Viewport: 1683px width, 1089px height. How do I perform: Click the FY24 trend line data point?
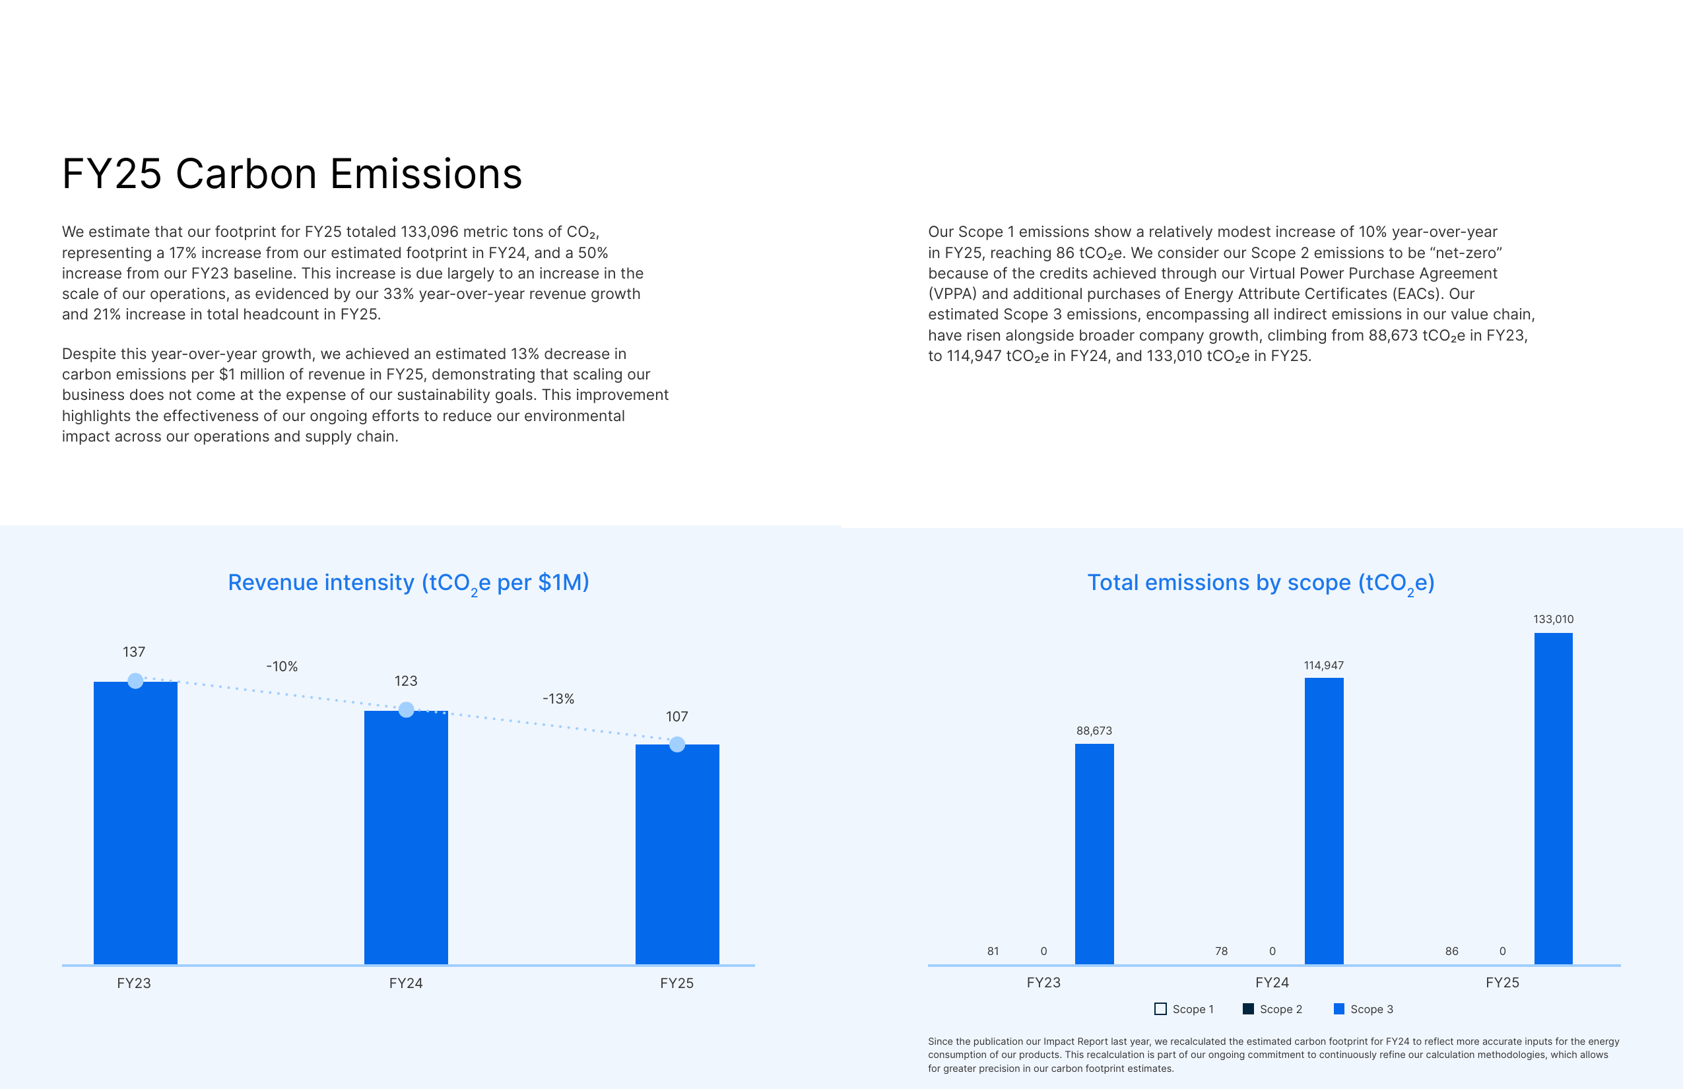406,709
